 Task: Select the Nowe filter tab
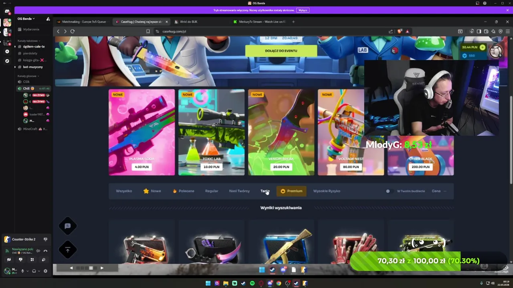click(152, 191)
